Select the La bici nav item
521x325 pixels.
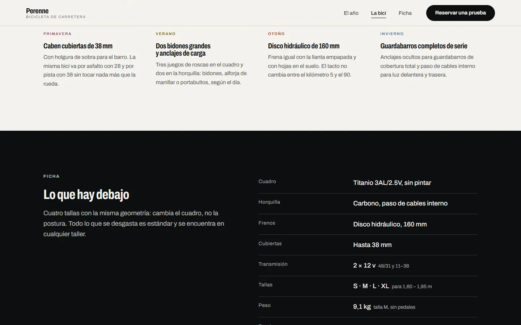point(378,13)
